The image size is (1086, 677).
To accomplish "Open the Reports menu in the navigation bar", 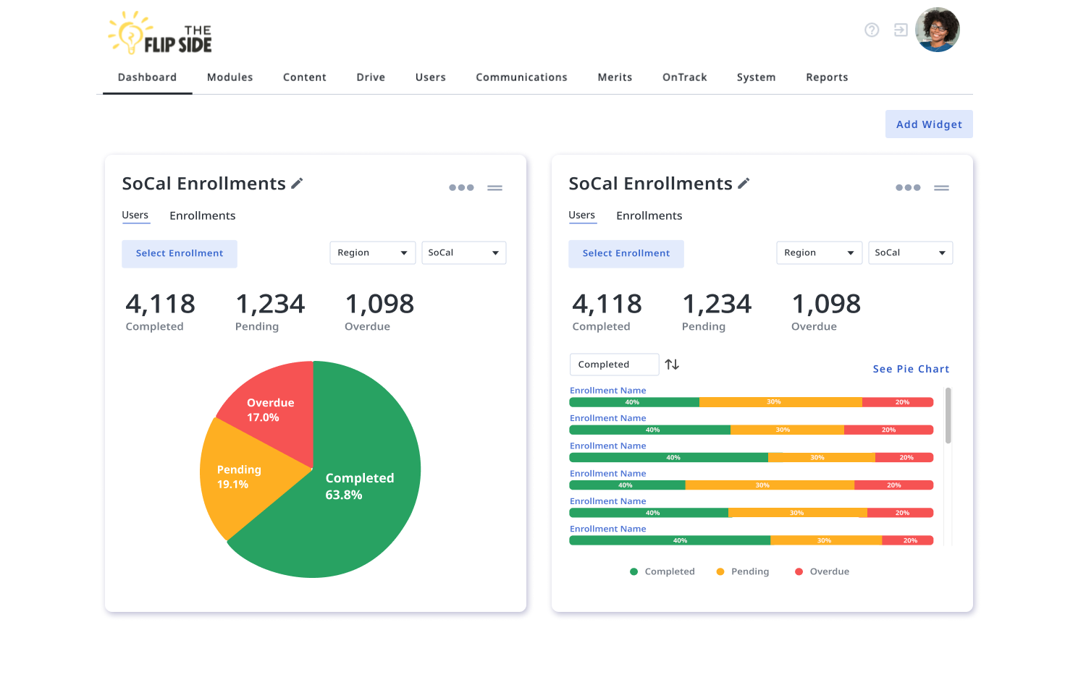I will coord(827,77).
